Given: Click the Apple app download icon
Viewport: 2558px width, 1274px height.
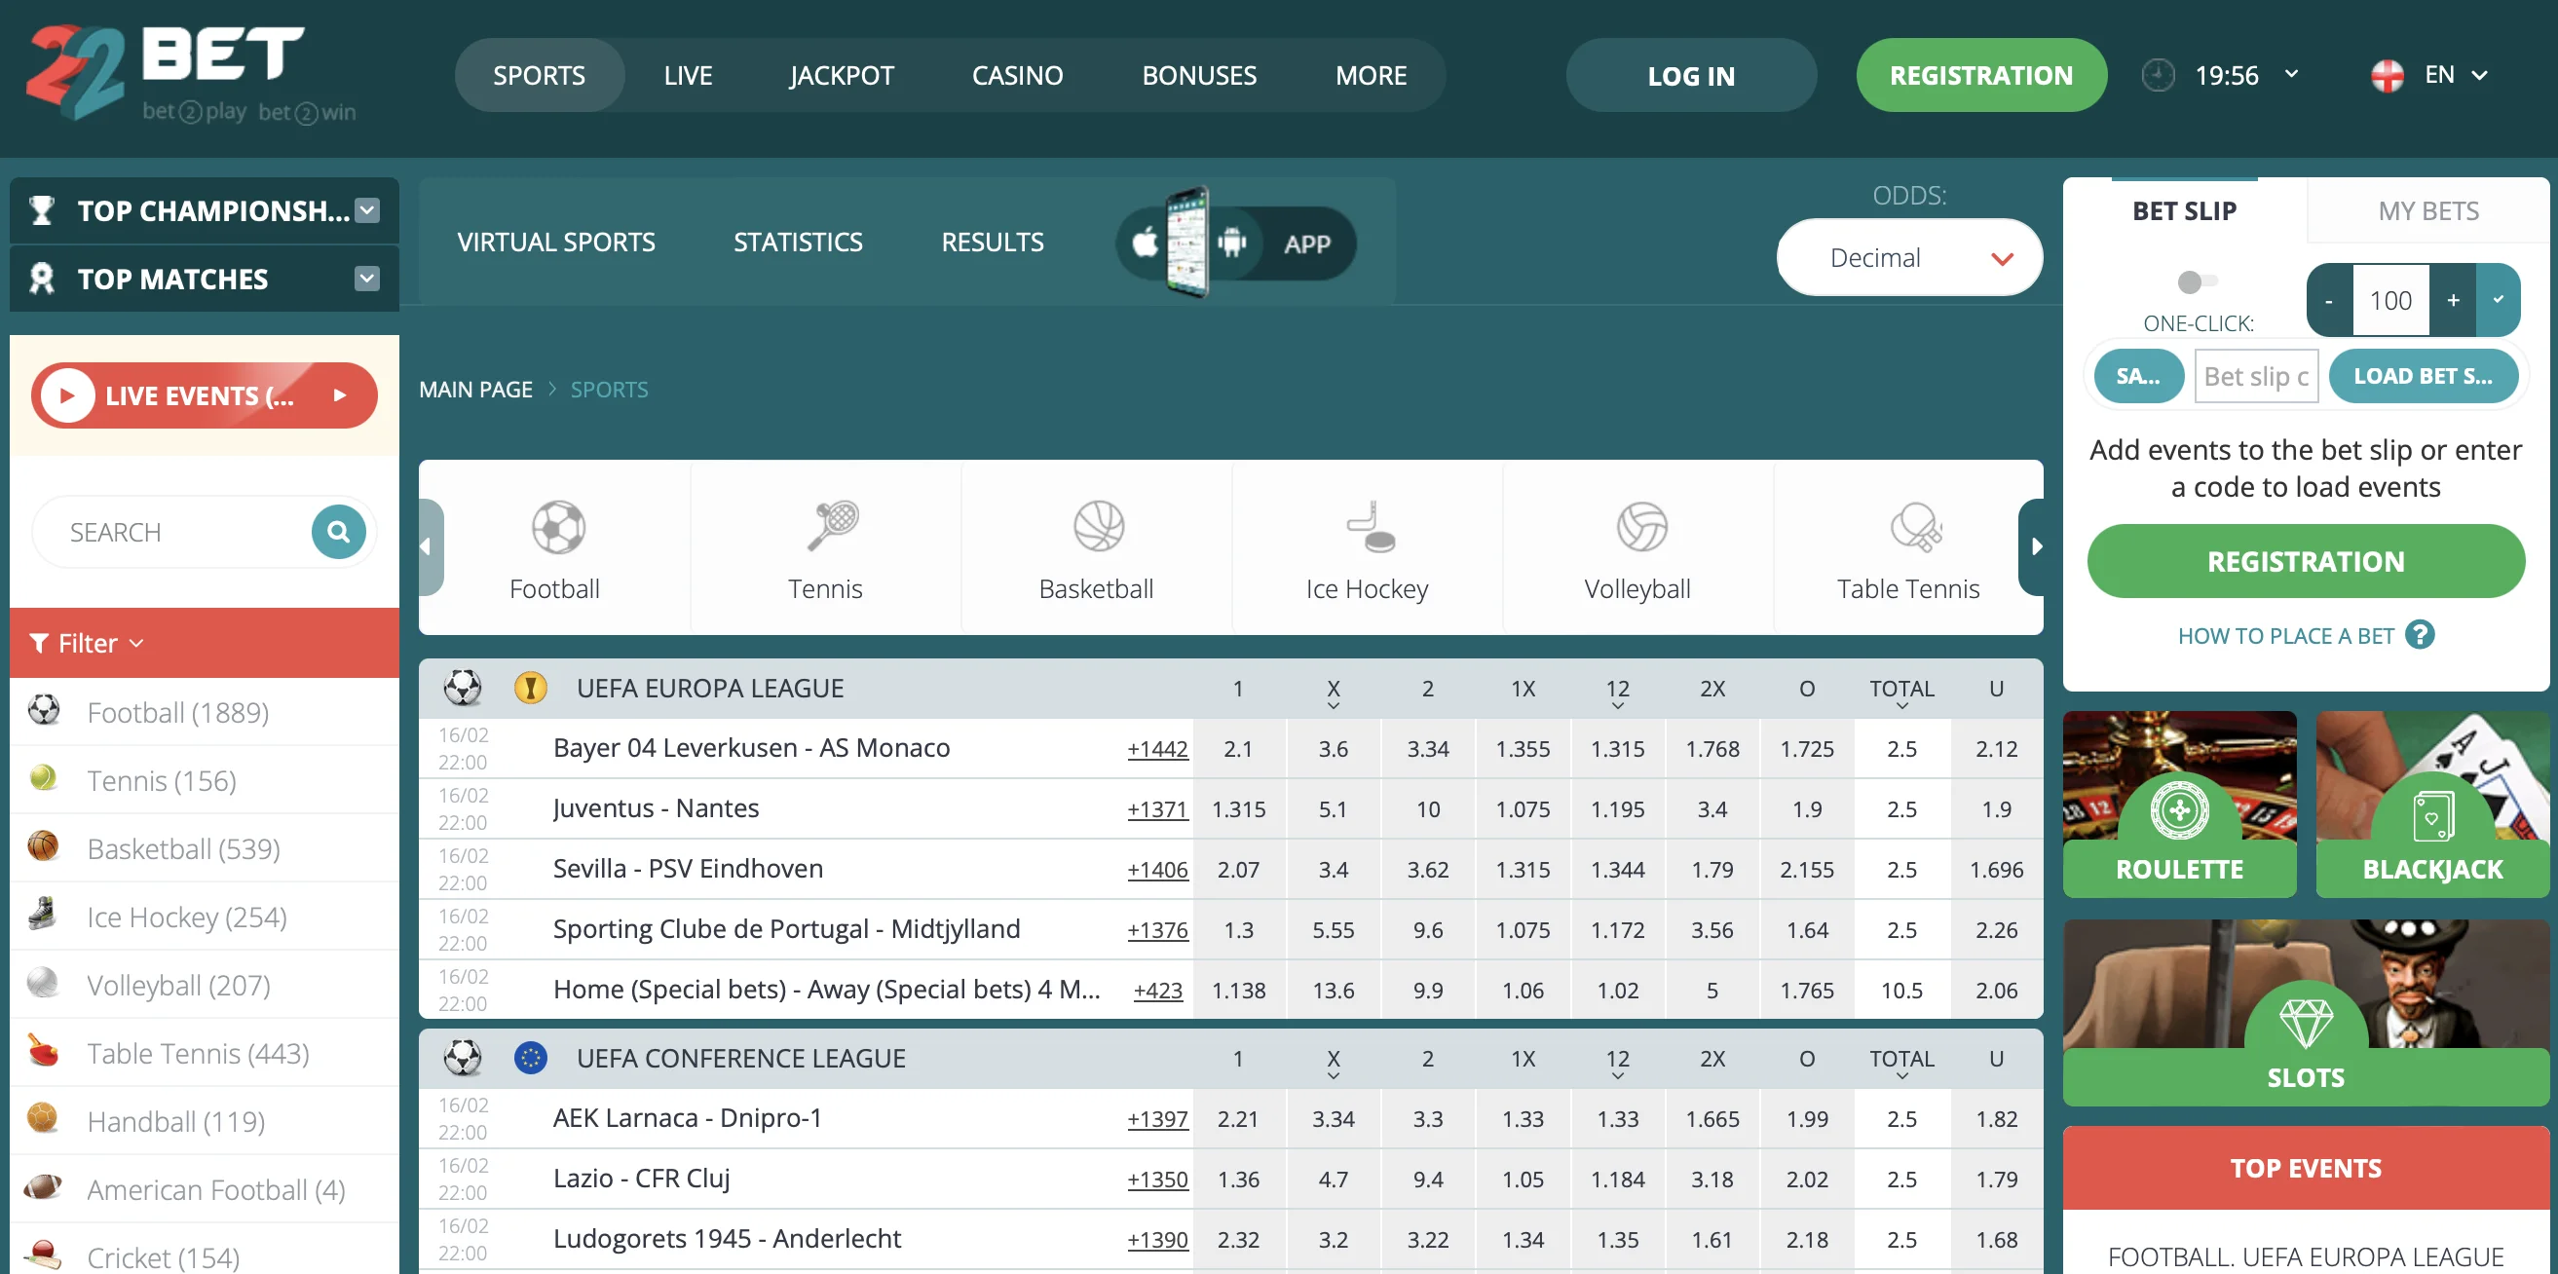Looking at the screenshot, I should 1145,242.
